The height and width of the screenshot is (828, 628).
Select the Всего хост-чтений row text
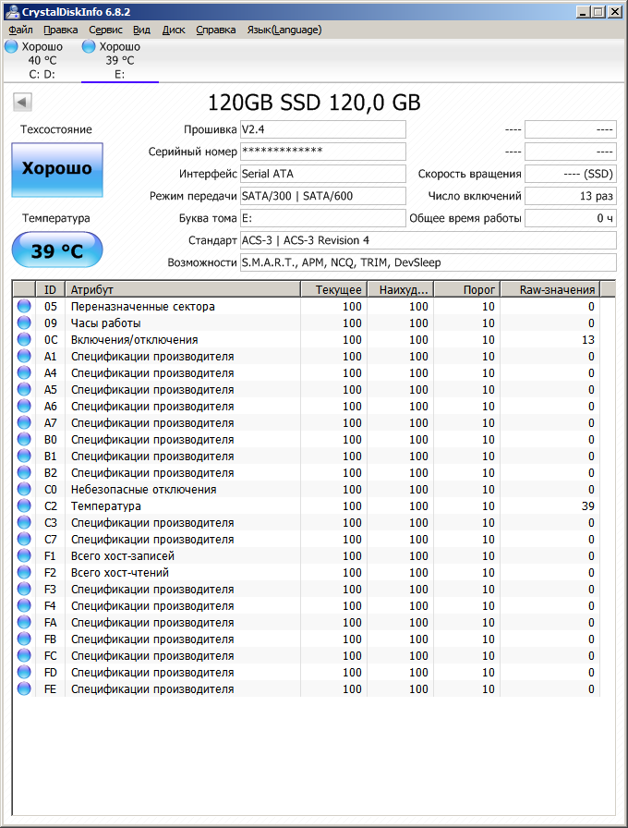[120, 572]
